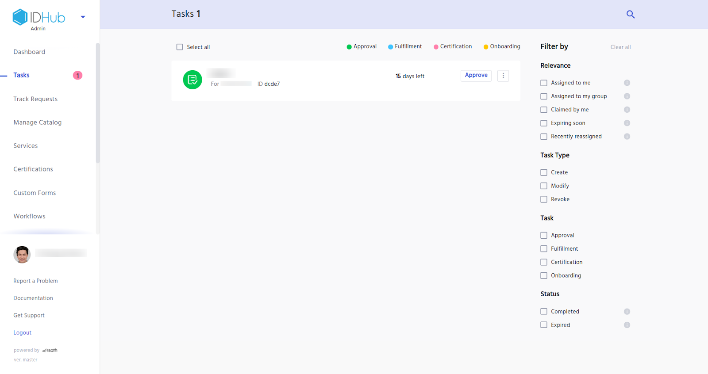
Task: Click the Logout link
Action: click(x=22, y=333)
